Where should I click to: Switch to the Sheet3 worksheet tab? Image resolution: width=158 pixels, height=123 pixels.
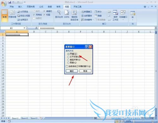point(34,118)
